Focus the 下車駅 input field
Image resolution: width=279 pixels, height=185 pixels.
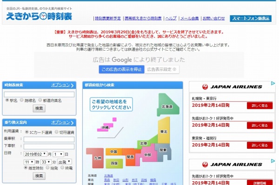coord(49,146)
